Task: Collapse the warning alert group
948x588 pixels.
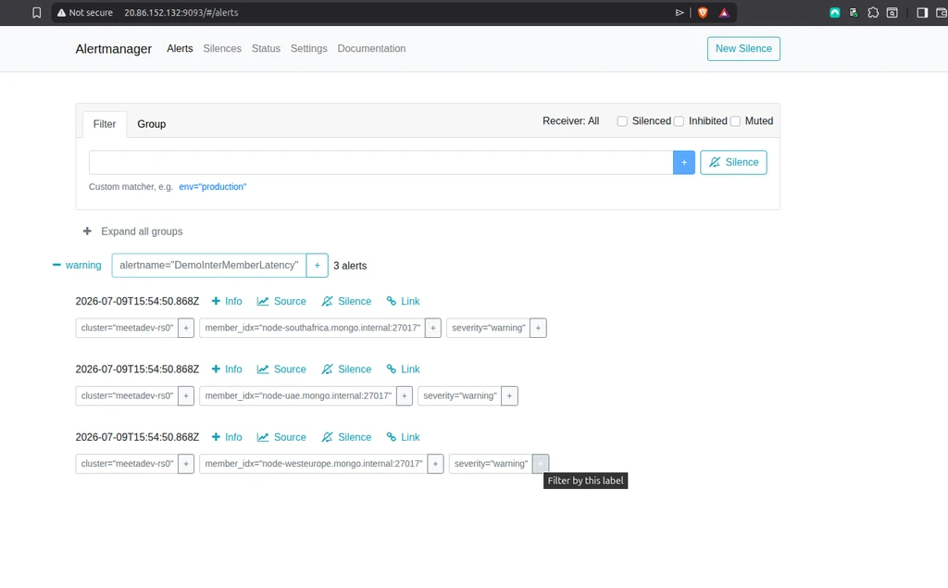Action: pyautogui.click(x=77, y=265)
